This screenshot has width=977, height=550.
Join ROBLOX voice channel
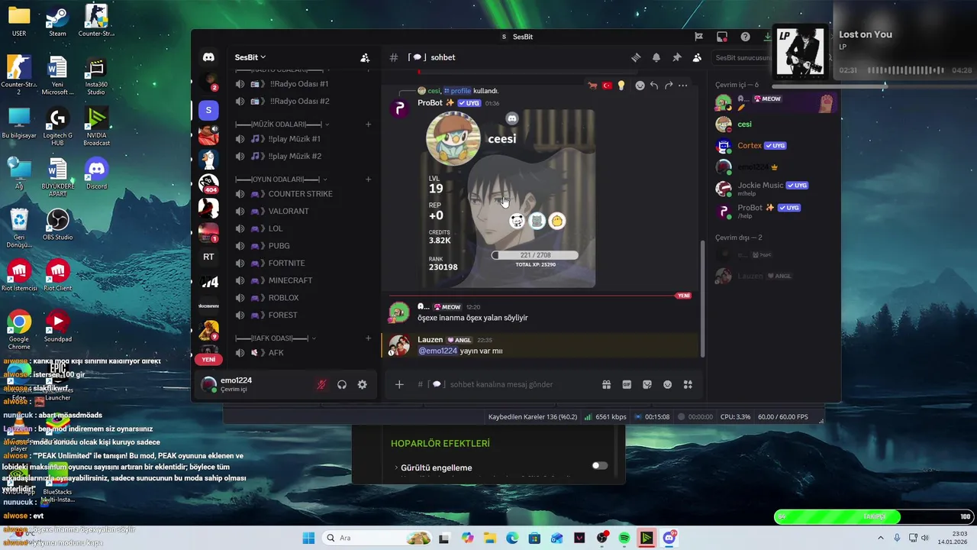(301, 297)
